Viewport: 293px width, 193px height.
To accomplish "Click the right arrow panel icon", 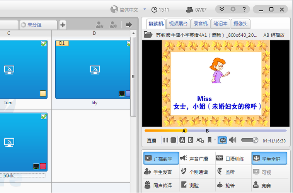I will 129,25.
